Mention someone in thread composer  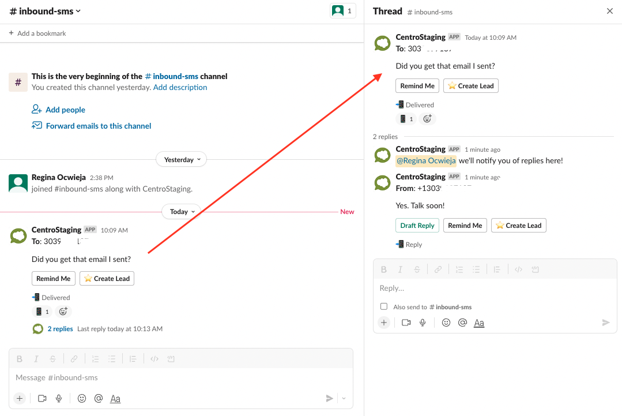[x=462, y=323]
